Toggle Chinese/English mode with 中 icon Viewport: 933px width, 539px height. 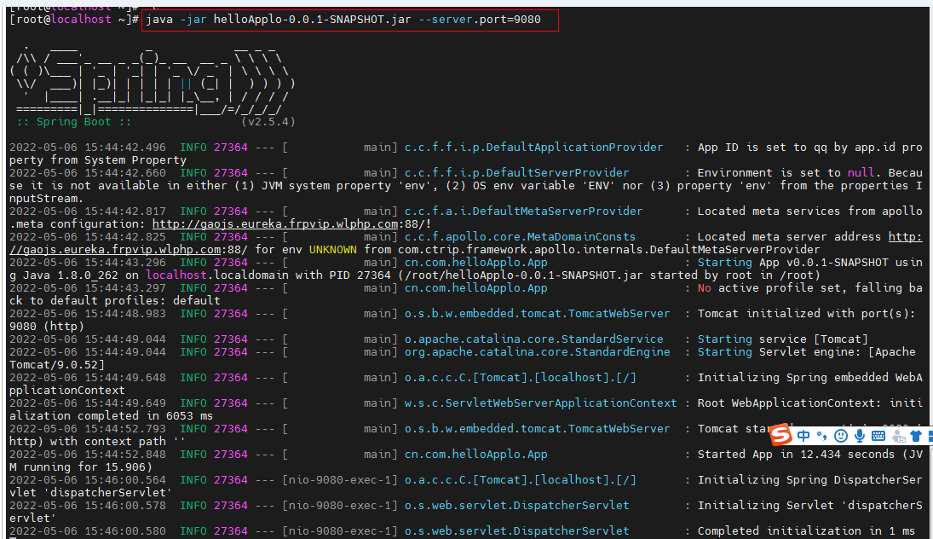(x=803, y=436)
